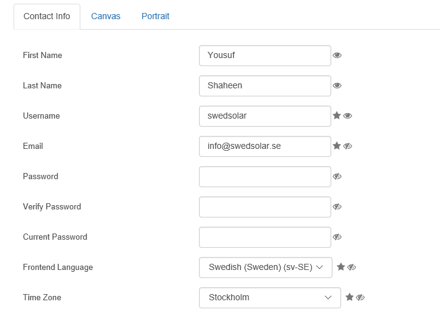The height and width of the screenshot is (312, 440).
Task: Select the Contact Info tab
Action: 47,17
